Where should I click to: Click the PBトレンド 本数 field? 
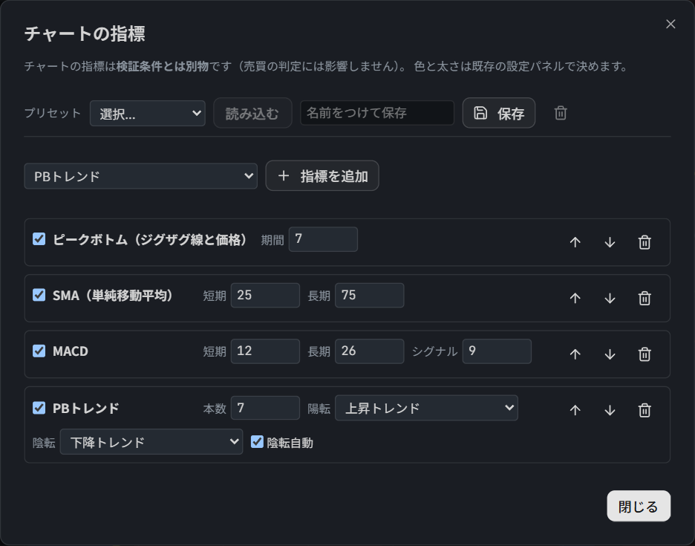(265, 408)
